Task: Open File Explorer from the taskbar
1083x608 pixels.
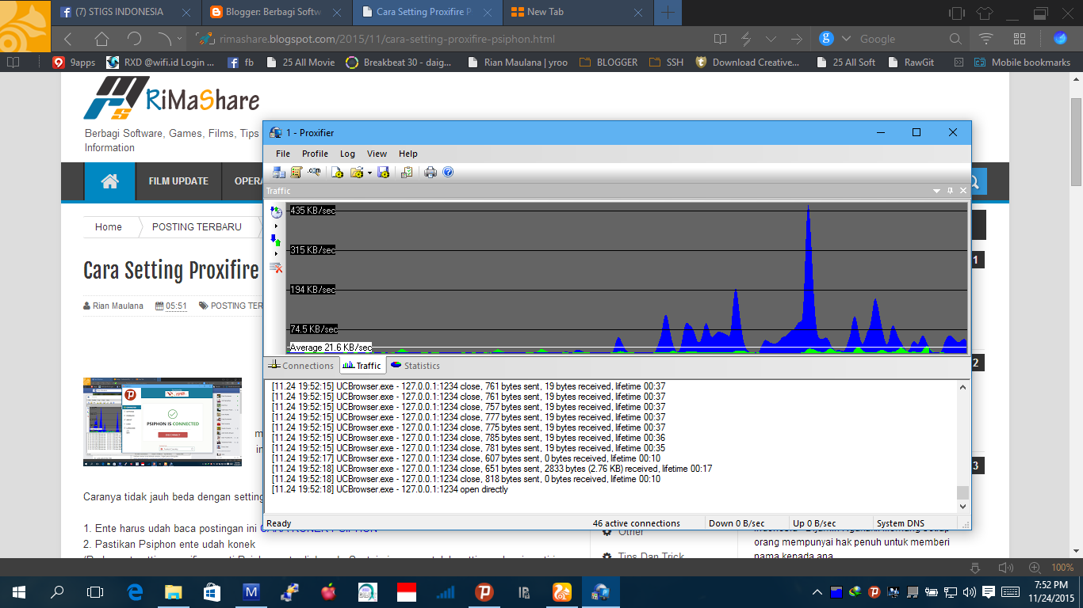Action: tap(173, 591)
